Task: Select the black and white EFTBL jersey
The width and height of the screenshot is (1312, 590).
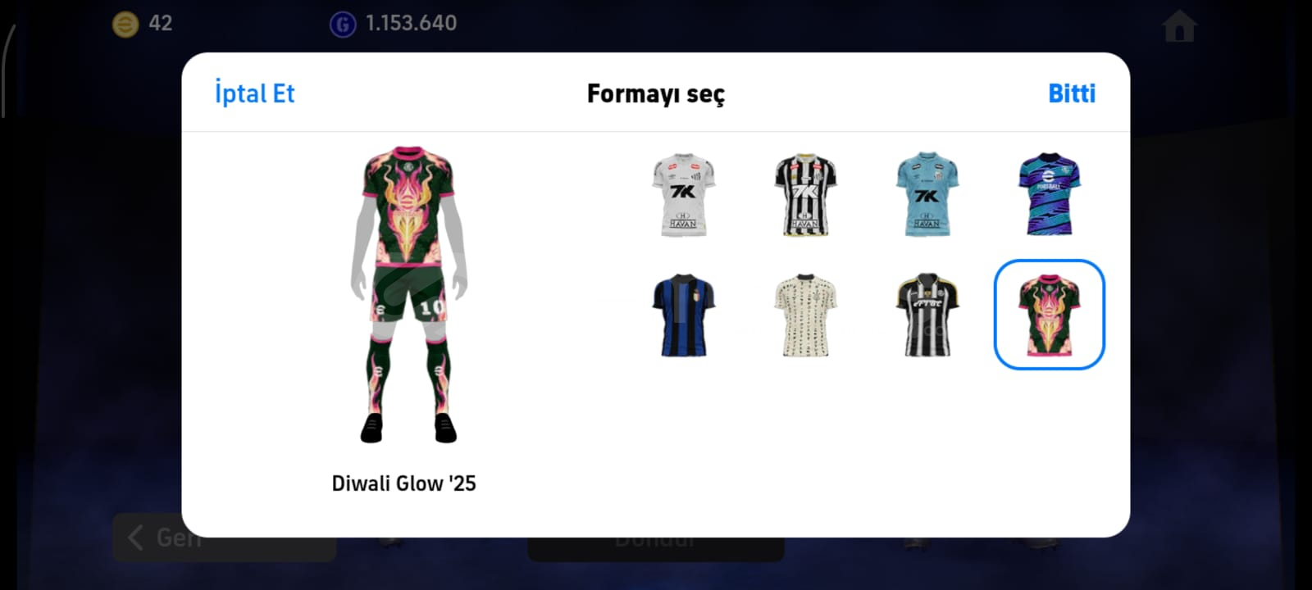Action: click(927, 315)
